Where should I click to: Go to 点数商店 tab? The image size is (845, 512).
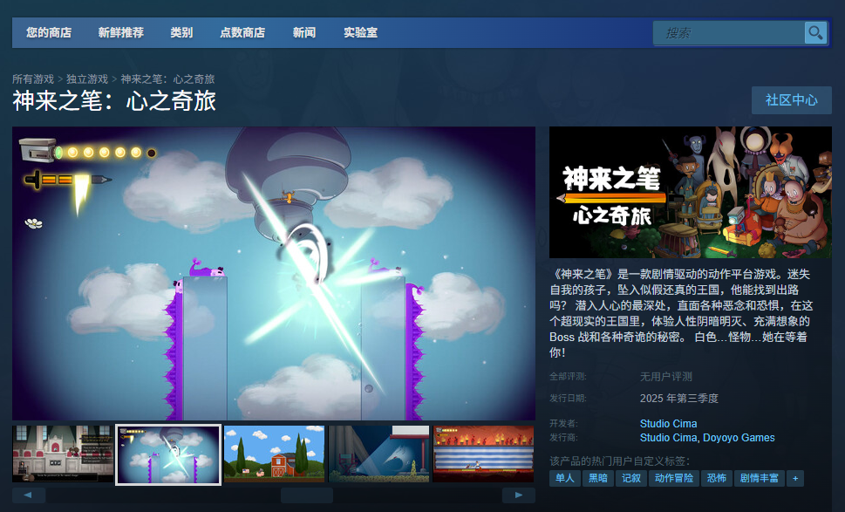click(242, 33)
